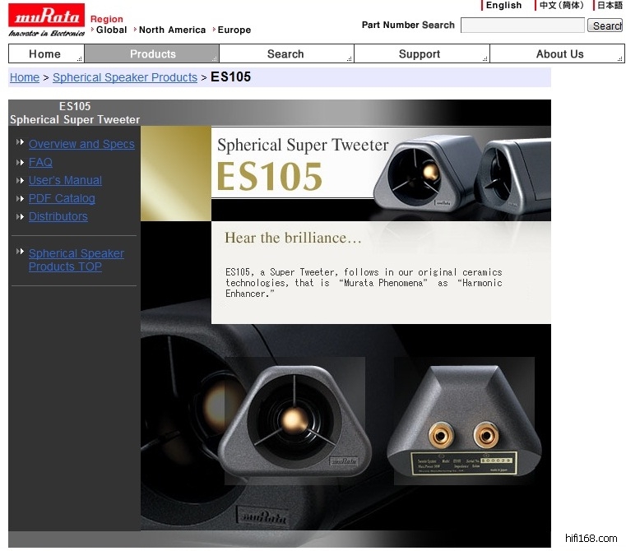
Task: Open Spherical Speaker Products breadcrumb link
Action: click(x=125, y=77)
